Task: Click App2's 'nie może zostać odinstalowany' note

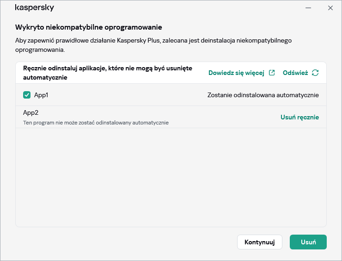Action: [96, 123]
